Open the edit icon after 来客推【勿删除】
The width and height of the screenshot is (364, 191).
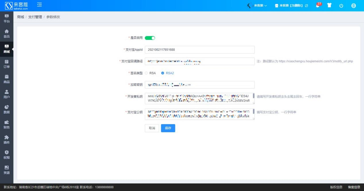307,6
